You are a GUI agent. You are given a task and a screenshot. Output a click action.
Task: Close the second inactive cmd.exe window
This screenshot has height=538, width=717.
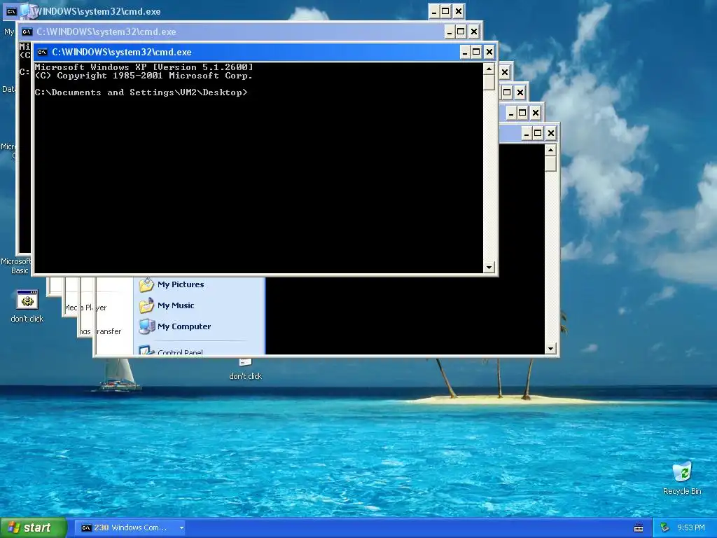(x=474, y=32)
